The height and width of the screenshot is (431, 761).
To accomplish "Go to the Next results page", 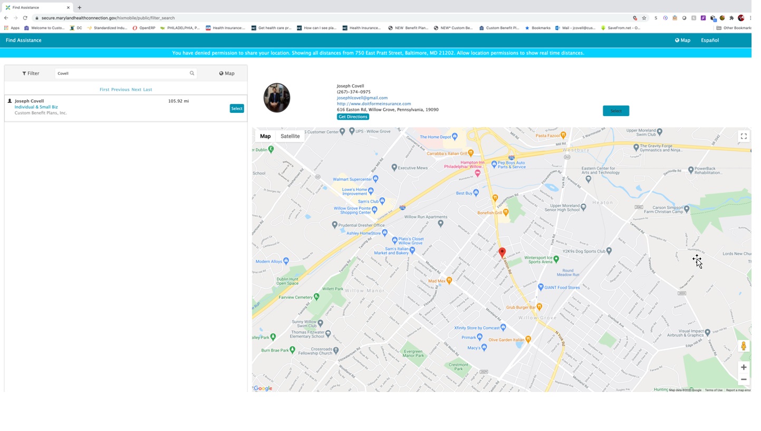I will point(136,90).
